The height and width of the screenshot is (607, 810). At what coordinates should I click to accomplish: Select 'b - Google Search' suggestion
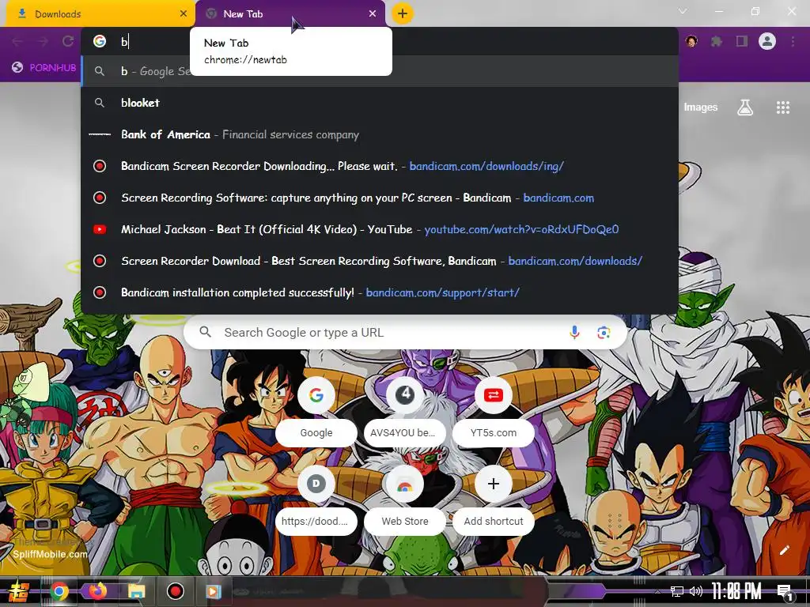coord(380,71)
